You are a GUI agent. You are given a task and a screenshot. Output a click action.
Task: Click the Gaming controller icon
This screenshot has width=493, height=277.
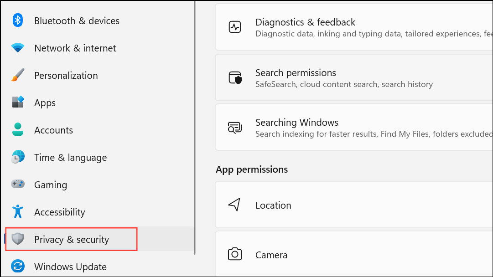(18, 185)
